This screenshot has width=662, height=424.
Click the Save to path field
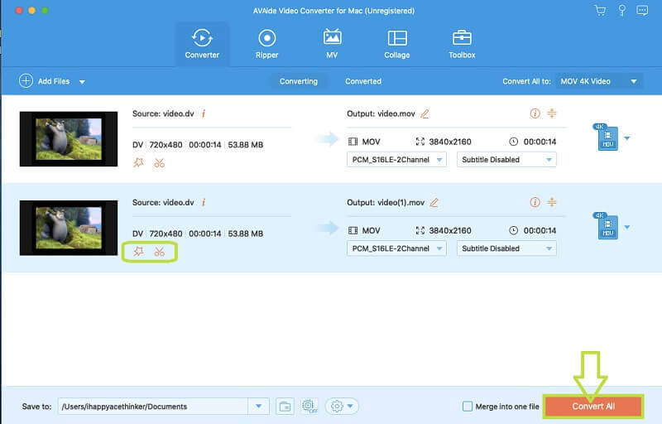pos(153,407)
